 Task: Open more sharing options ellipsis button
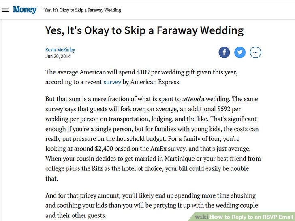coord(255,53)
